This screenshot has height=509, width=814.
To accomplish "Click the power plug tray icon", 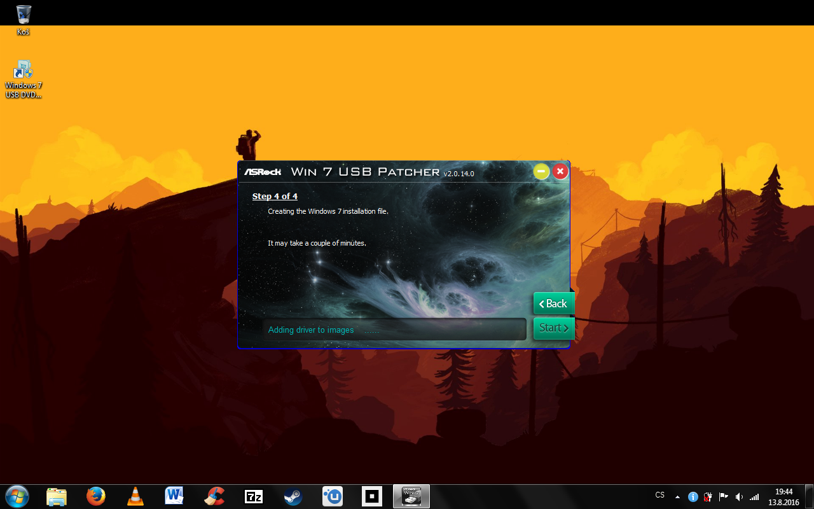I will click(708, 497).
